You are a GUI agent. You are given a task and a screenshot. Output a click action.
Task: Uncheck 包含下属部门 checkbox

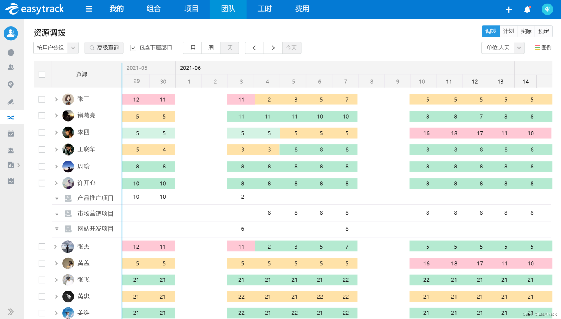tap(133, 48)
